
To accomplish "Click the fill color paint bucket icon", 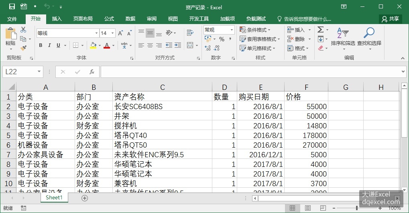I will click(x=93, y=45).
